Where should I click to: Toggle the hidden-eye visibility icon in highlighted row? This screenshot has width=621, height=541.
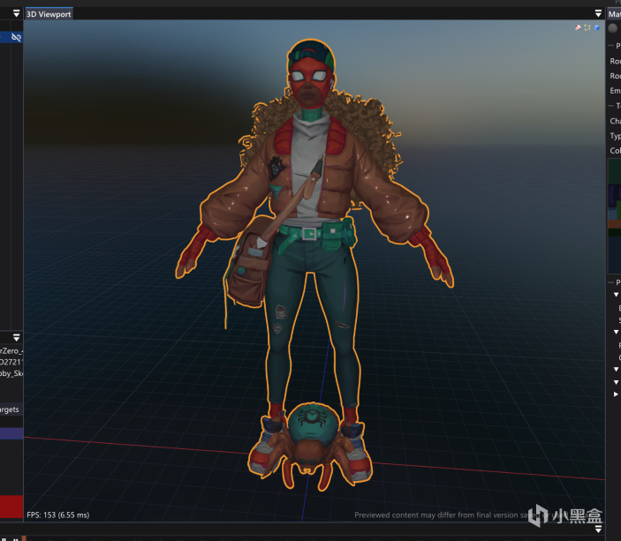pos(16,37)
